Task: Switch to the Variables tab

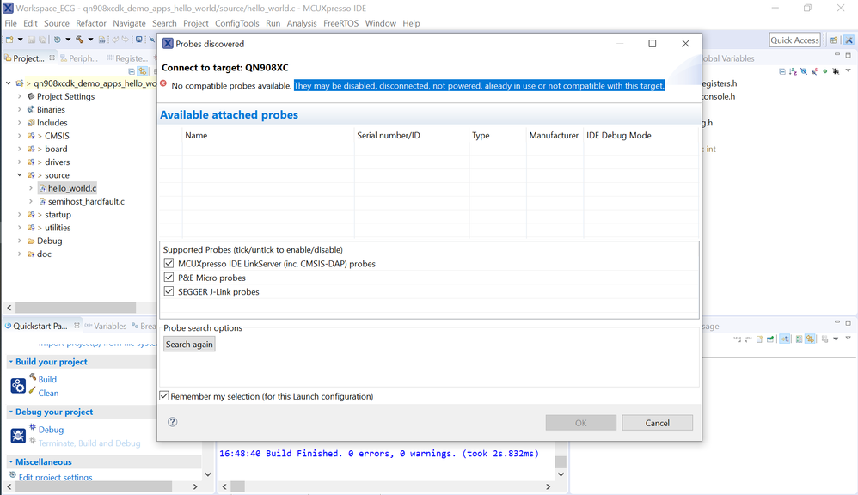Action: (105, 326)
